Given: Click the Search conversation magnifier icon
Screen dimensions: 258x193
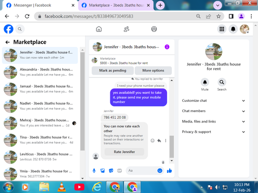Looking at the screenshot, I should pyautogui.click(x=222, y=82).
